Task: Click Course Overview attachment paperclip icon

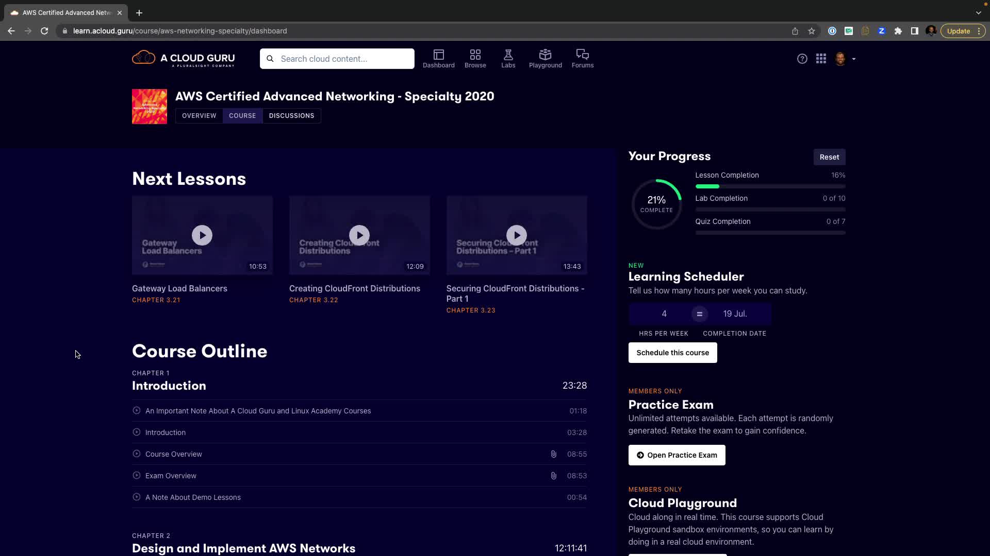Action: pos(553,454)
